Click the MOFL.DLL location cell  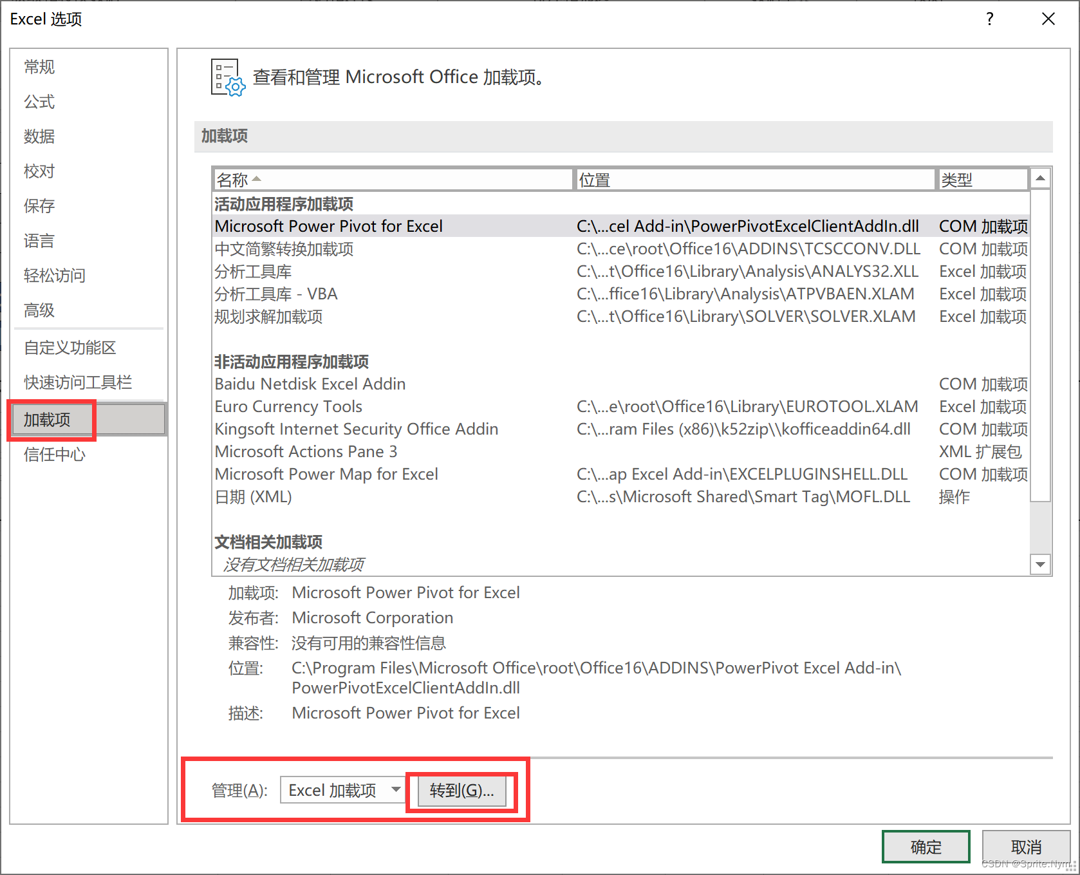point(743,496)
